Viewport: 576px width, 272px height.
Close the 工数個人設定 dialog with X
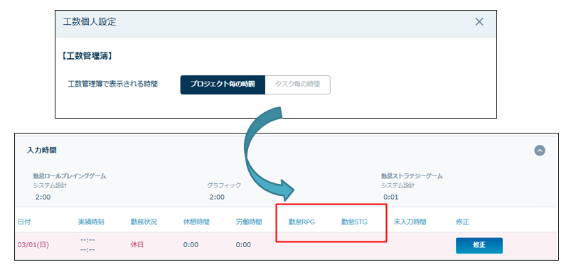(479, 22)
